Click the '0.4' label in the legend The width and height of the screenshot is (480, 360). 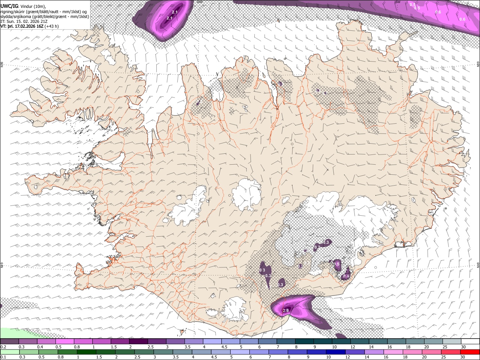point(40,347)
